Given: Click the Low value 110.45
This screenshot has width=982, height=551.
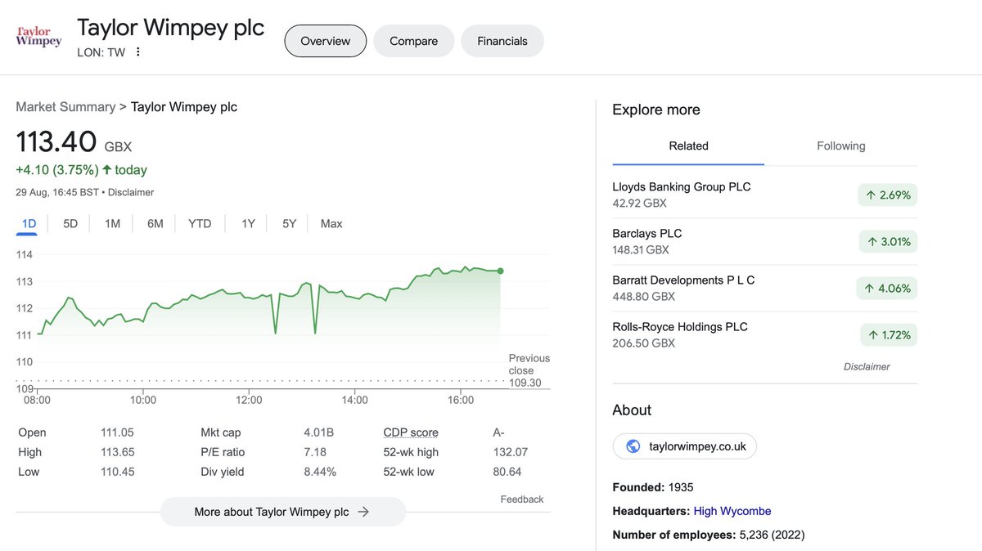Looking at the screenshot, I should click(x=118, y=472).
